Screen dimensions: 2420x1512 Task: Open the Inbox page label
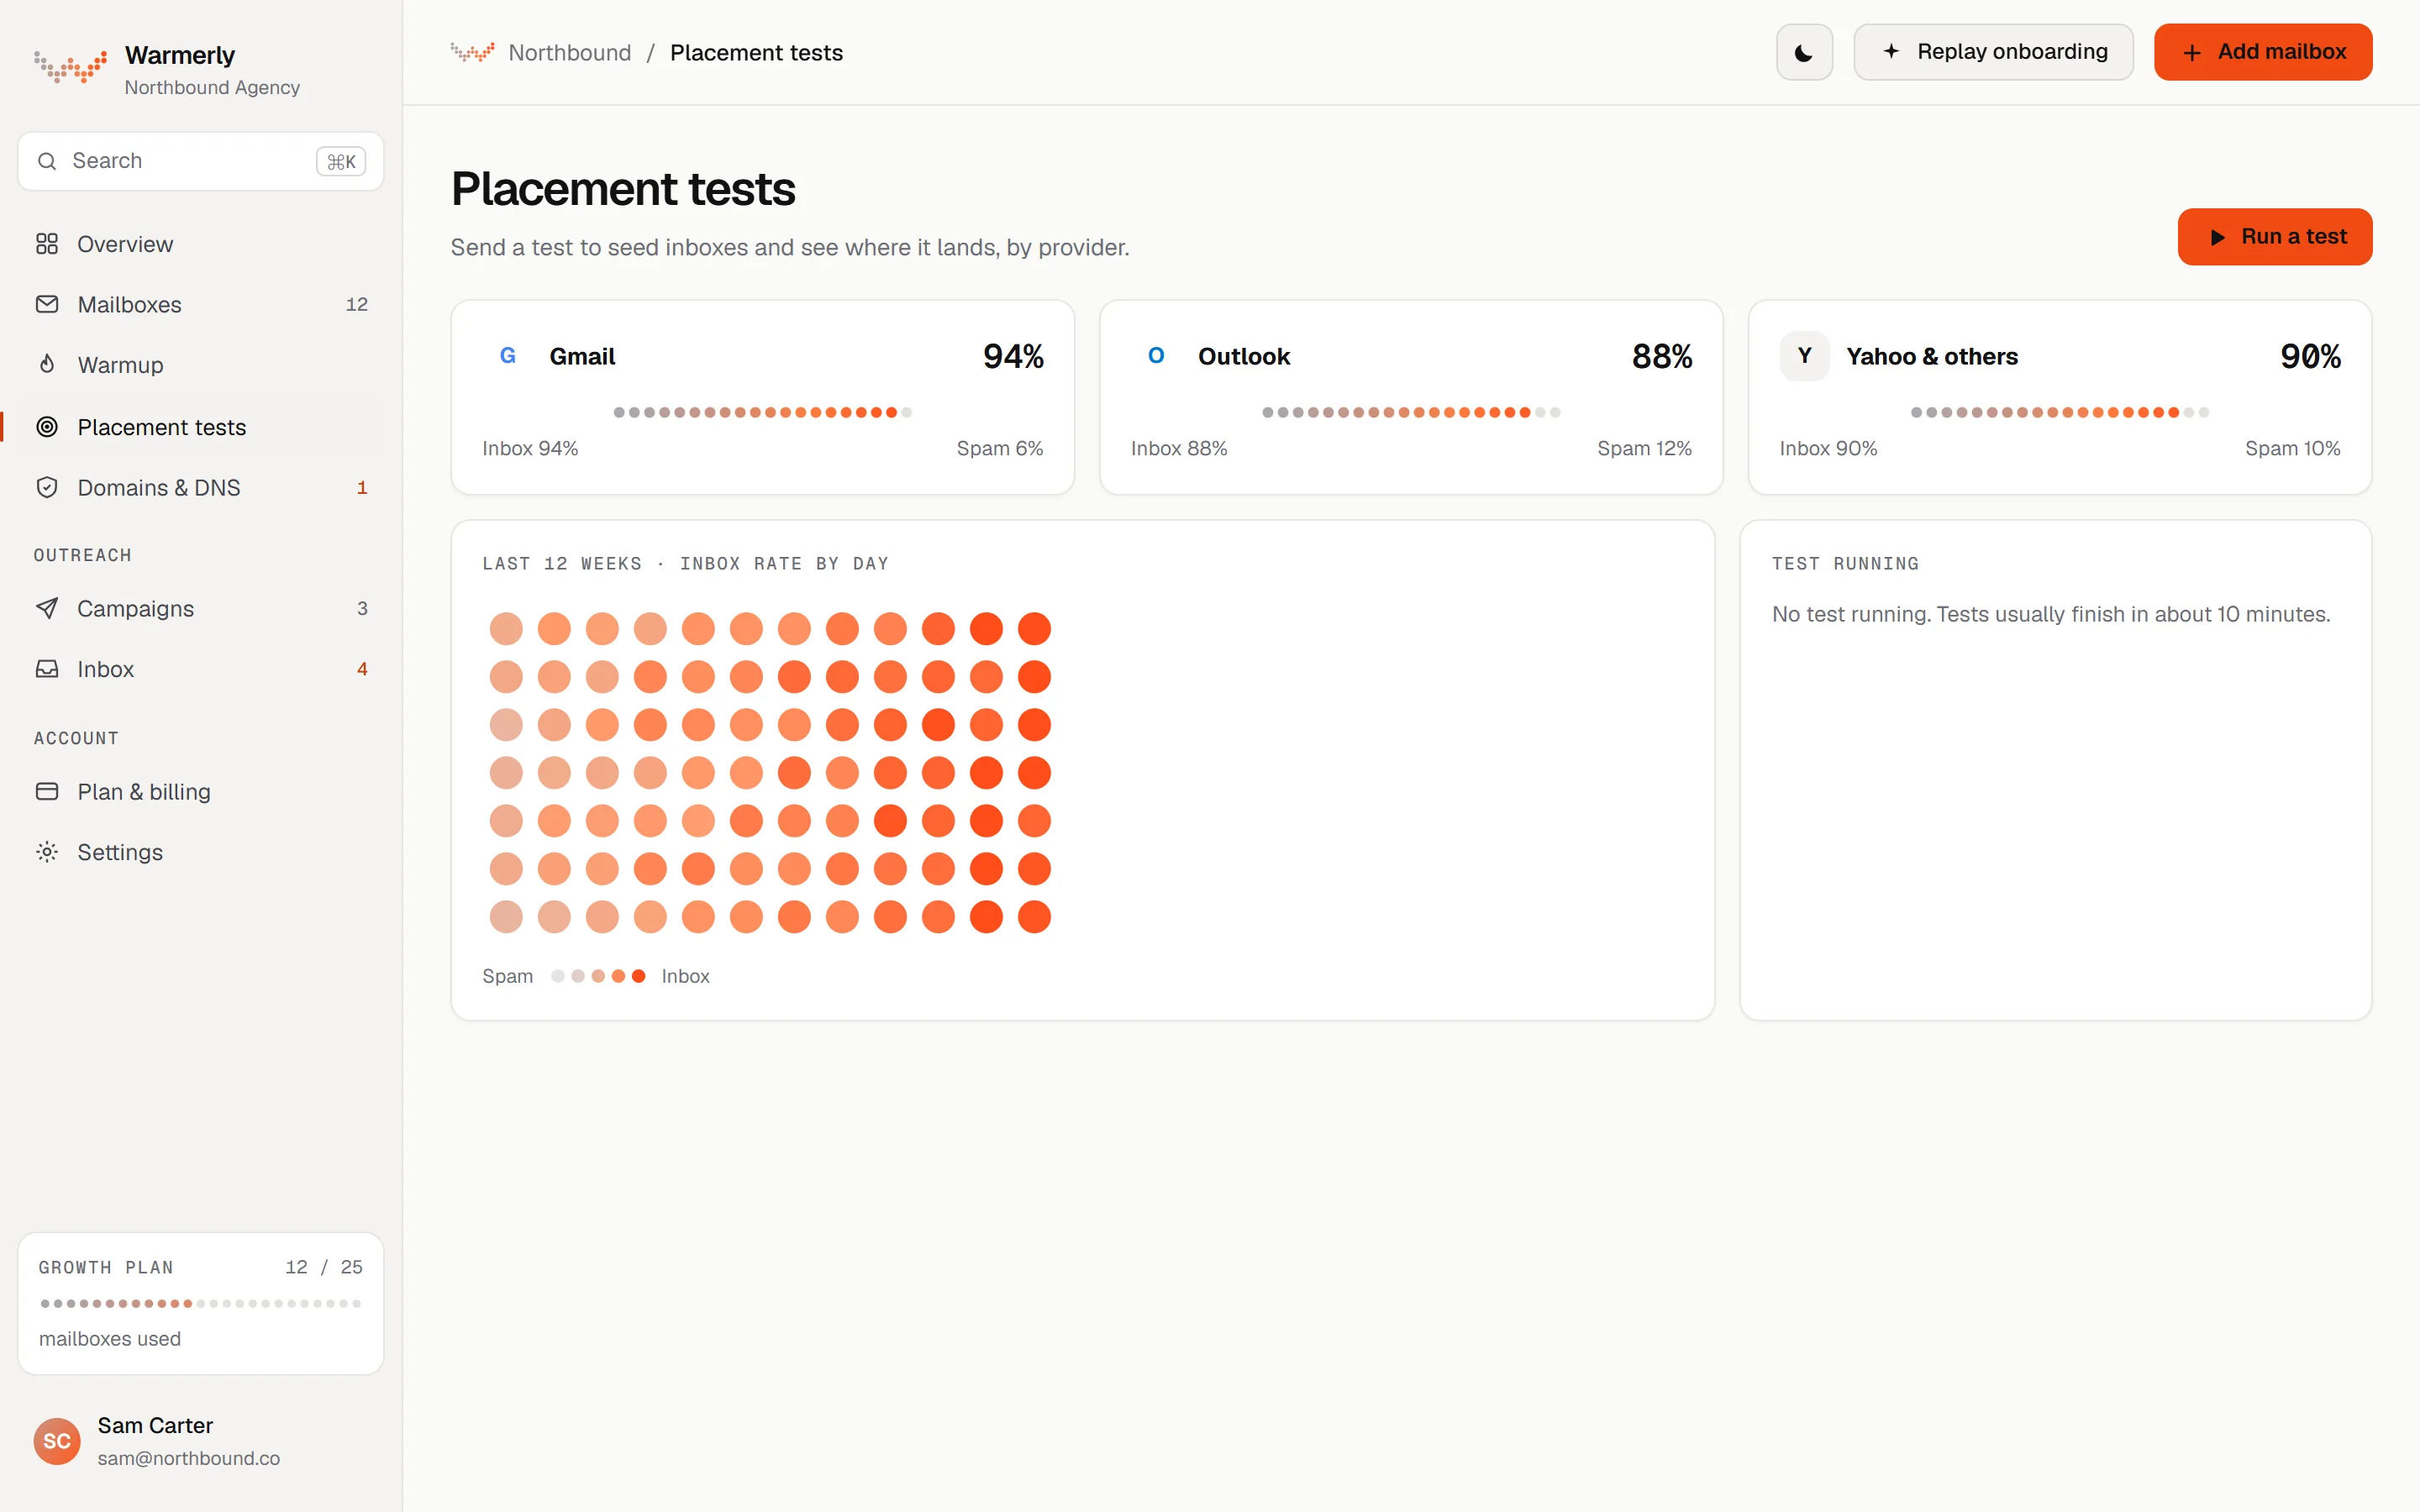106,669
